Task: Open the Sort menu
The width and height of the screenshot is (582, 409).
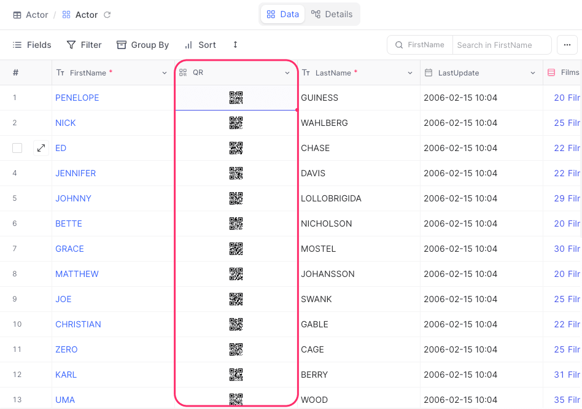Action: [200, 45]
